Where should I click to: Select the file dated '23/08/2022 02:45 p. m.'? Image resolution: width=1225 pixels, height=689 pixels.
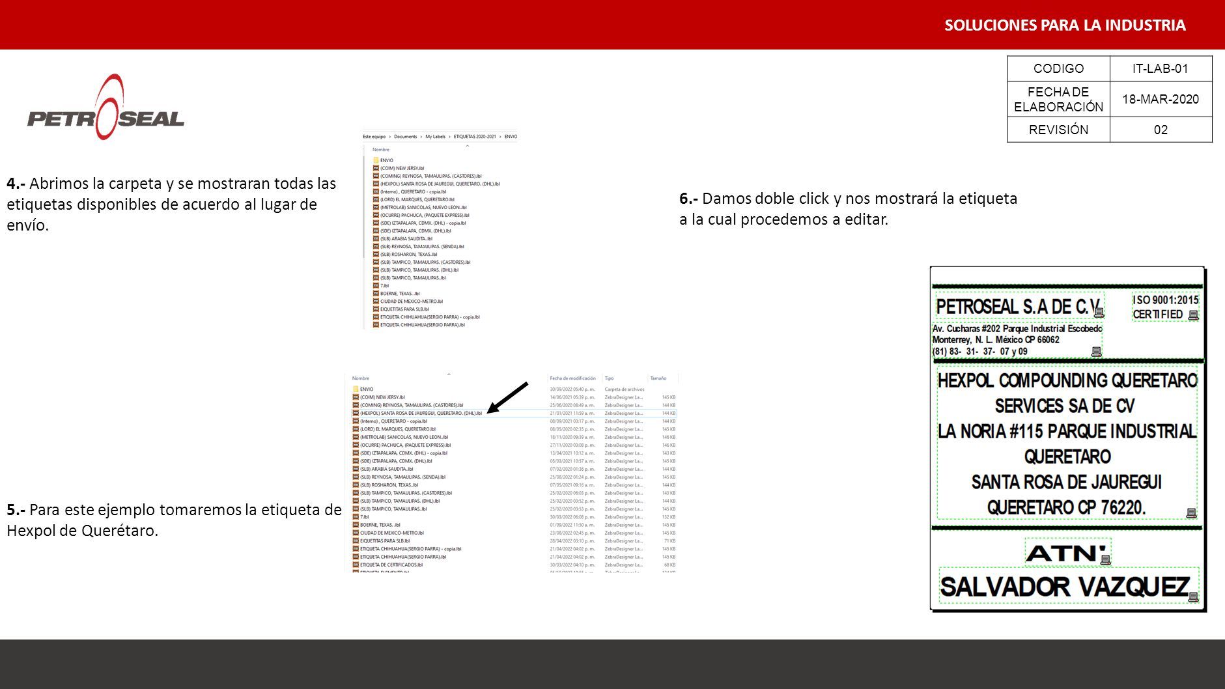572,533
